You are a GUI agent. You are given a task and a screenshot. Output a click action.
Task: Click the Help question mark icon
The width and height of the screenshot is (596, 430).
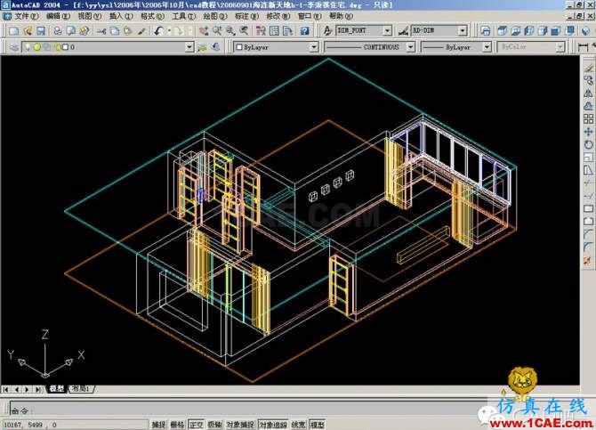point(304,31)
